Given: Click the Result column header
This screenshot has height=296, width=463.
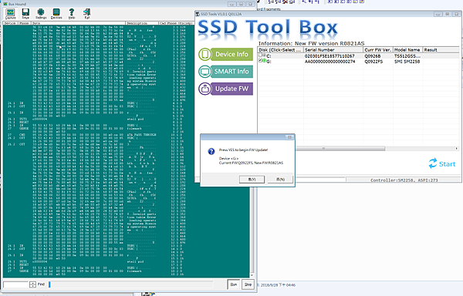Looking at the screenshot, I should (x=441, y=50).
